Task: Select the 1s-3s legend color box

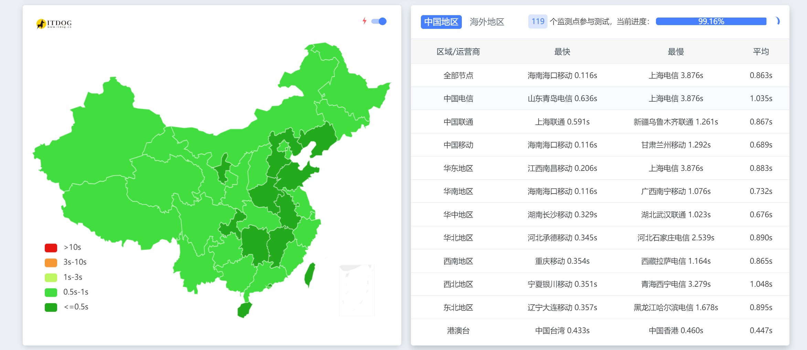Action: [x=51, y=277]
